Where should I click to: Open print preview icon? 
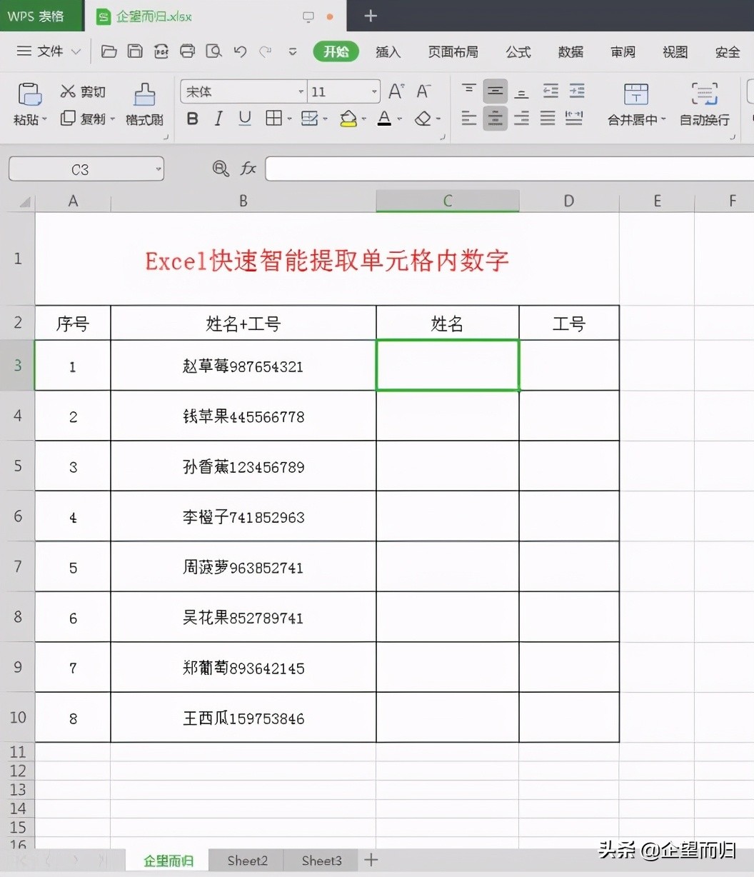[x=213, y=51]
